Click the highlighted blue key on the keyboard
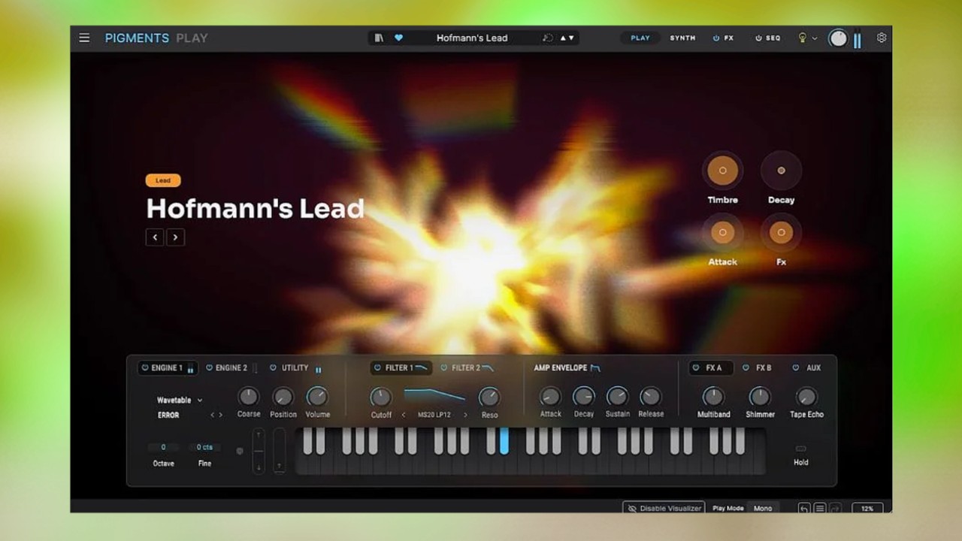The height and width of the screenshot is (541, 962). pyautogui.click(x=504, y=442)
